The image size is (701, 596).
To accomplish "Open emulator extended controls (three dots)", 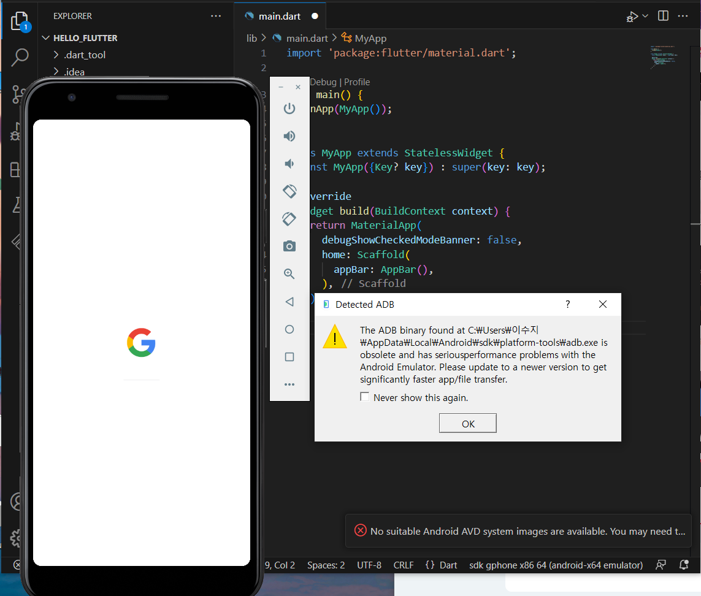I will pyautogui.click(x=289, y=384).
